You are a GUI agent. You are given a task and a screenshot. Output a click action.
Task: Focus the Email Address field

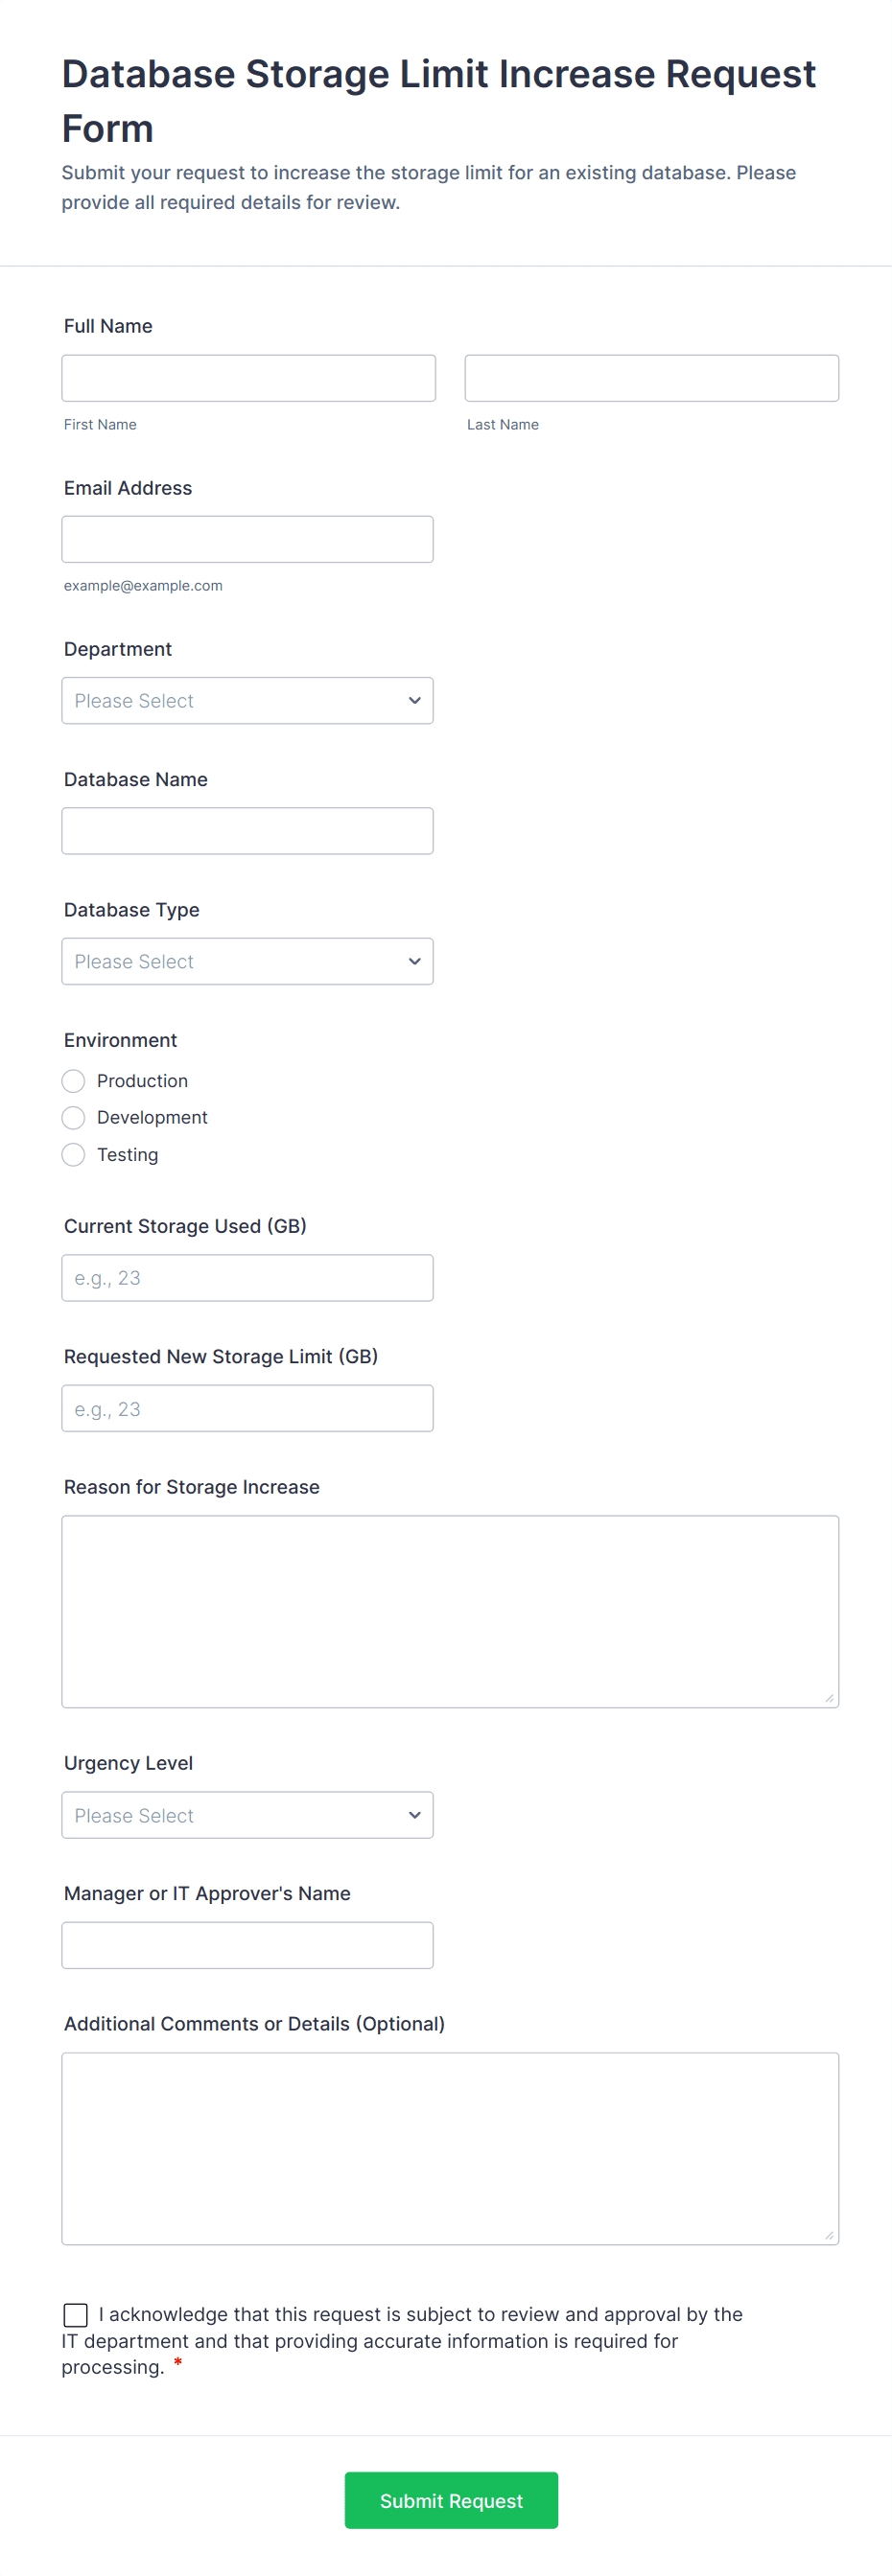pos(247,539)
